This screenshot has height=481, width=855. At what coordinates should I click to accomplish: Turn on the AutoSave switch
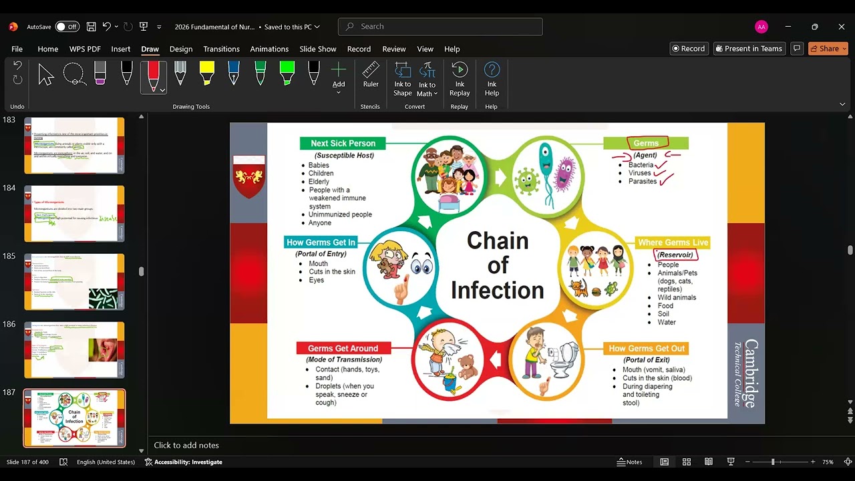[x=67, y=27]
